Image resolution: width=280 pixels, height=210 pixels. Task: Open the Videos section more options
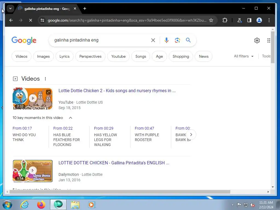45,79
